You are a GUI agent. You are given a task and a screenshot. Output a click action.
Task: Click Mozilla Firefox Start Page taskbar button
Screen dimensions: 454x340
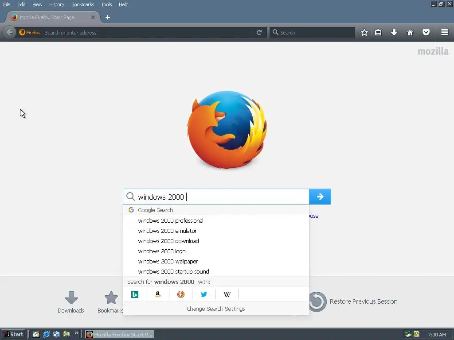coord(120,335)
